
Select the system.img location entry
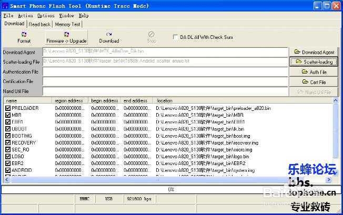tap(205, 170)
